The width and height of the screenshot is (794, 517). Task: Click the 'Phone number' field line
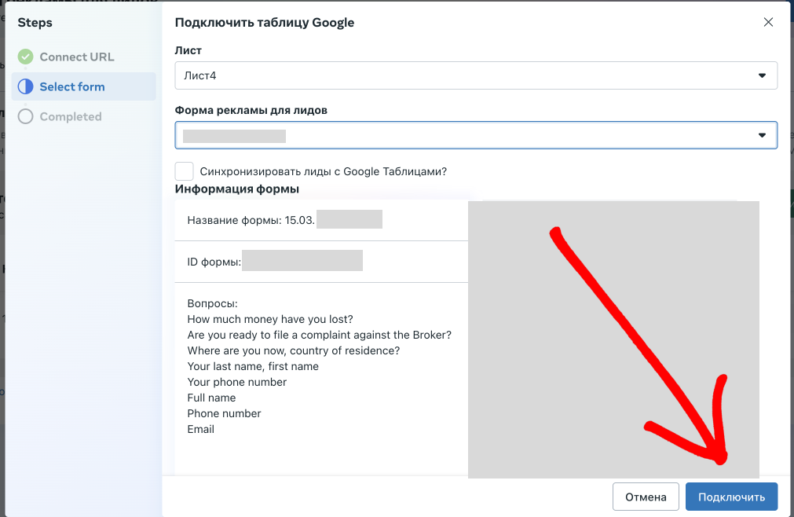224,413
